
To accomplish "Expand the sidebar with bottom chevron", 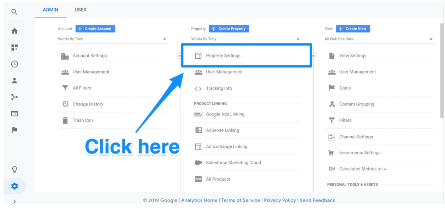I will [14, 202].
